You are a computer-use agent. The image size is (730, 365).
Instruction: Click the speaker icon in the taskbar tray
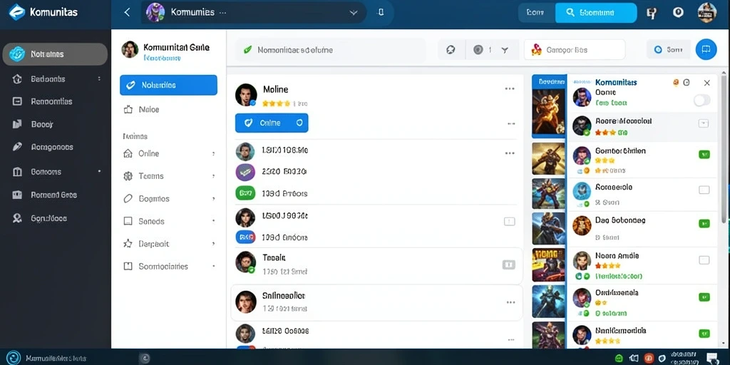point(634,359)
